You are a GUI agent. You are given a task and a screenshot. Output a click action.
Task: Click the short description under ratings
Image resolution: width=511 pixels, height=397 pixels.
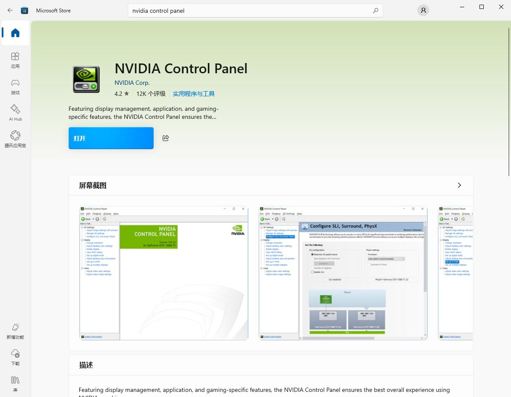tap(144, 112)
